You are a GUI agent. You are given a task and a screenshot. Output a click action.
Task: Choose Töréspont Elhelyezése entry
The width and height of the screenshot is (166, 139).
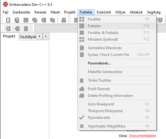(117, 111)
